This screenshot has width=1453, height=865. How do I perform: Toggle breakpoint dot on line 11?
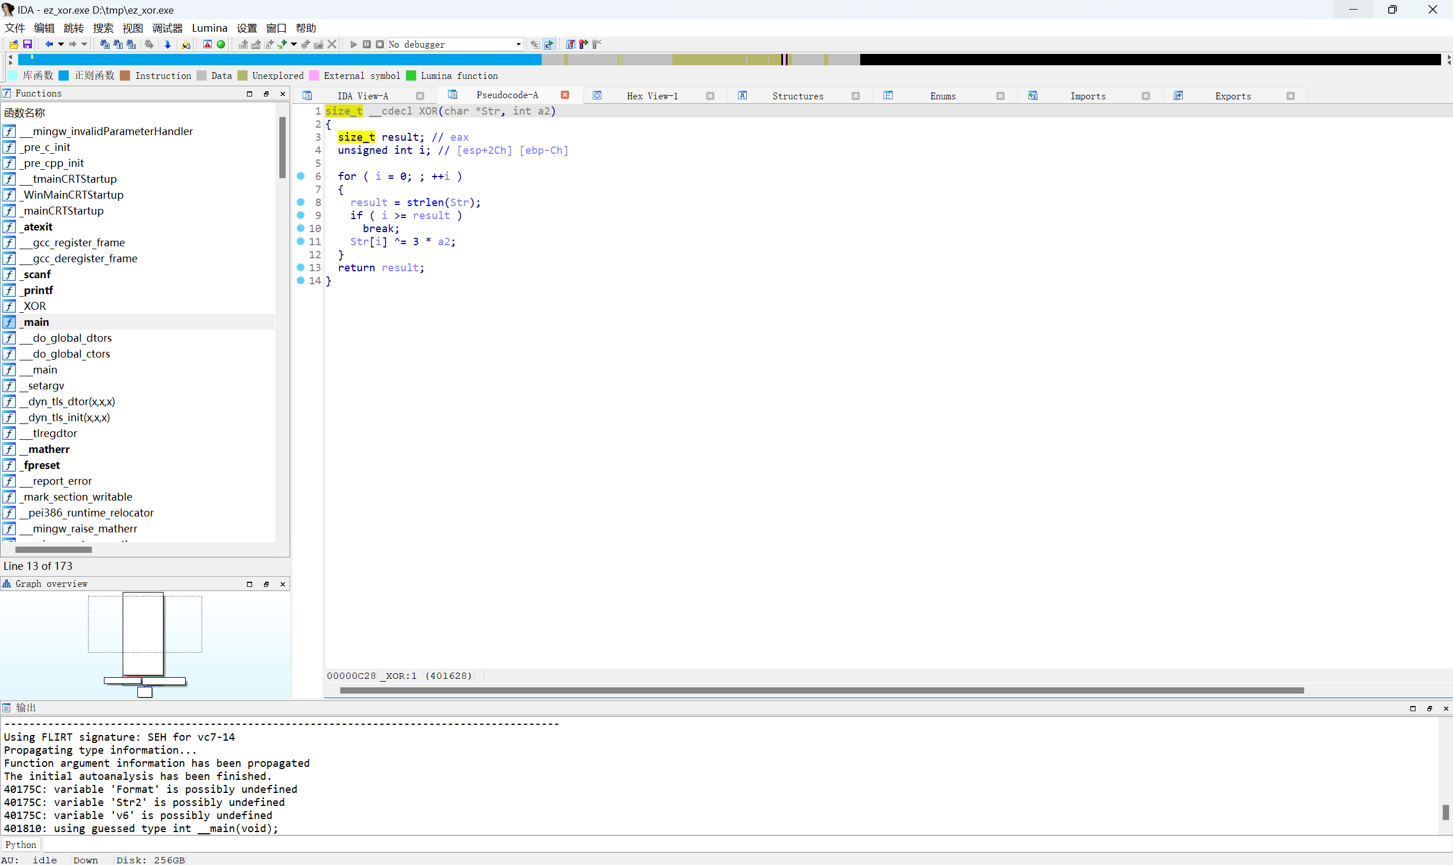(x=301, y=241)
